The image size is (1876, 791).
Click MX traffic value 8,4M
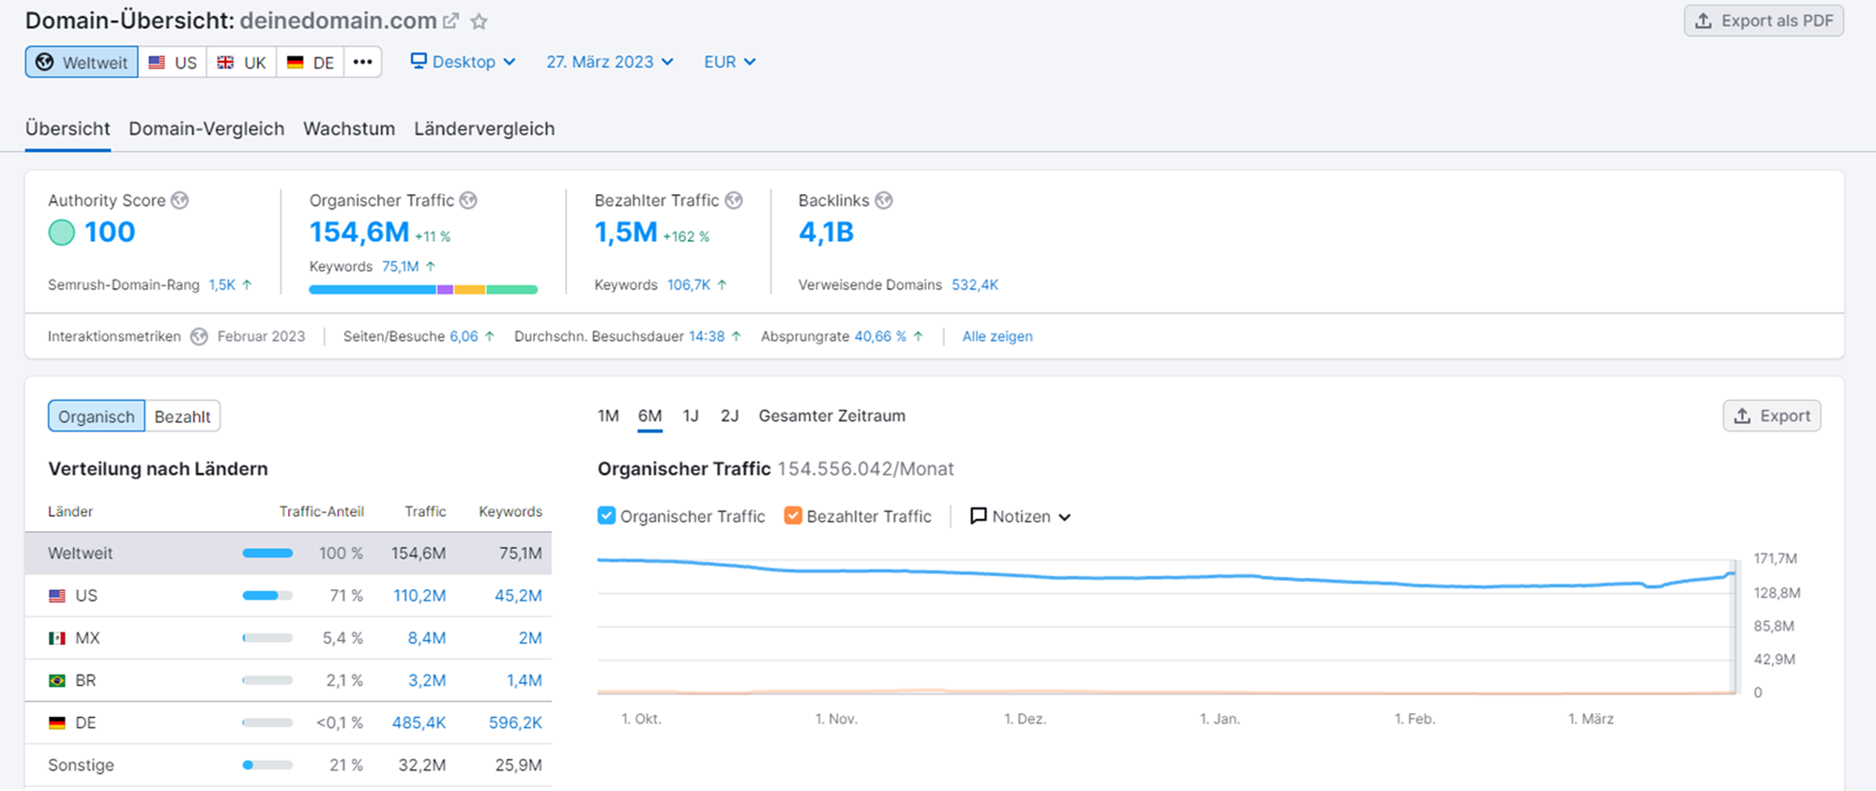click(427, 638)
